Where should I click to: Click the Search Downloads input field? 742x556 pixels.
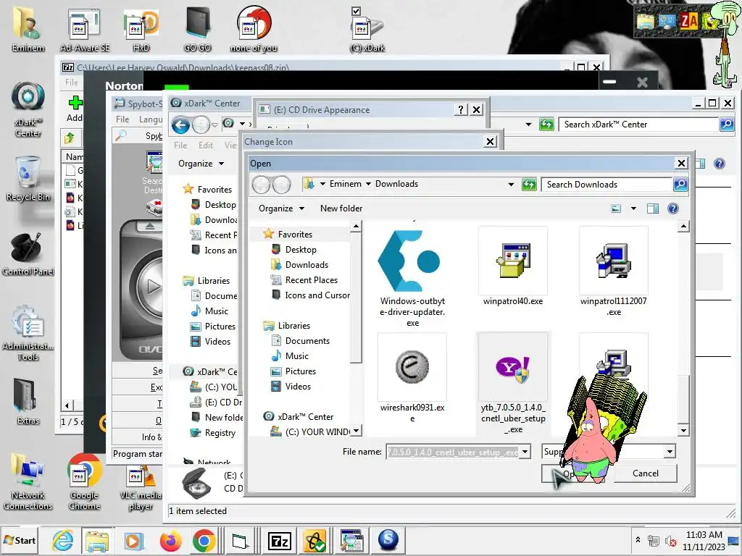(x=607, y=185)
